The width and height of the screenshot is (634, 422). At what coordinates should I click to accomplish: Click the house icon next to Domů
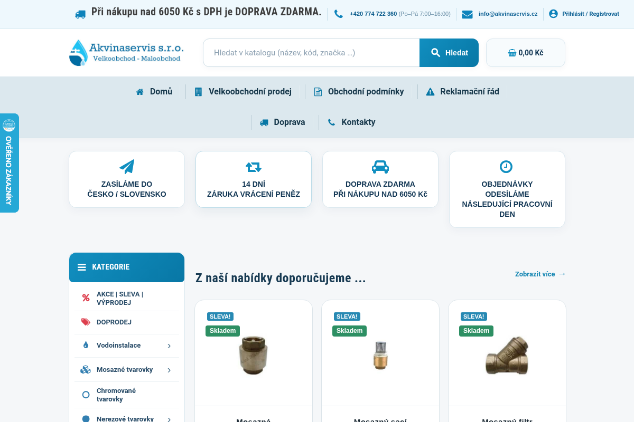[x=140, y=92]
